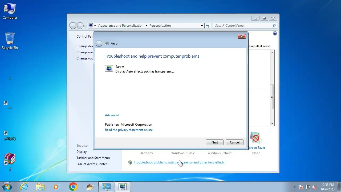Go back in the Aero troubleshooter
Viewport: 341px width, 192px height.
pyautogui.click(x=99, y=43)
